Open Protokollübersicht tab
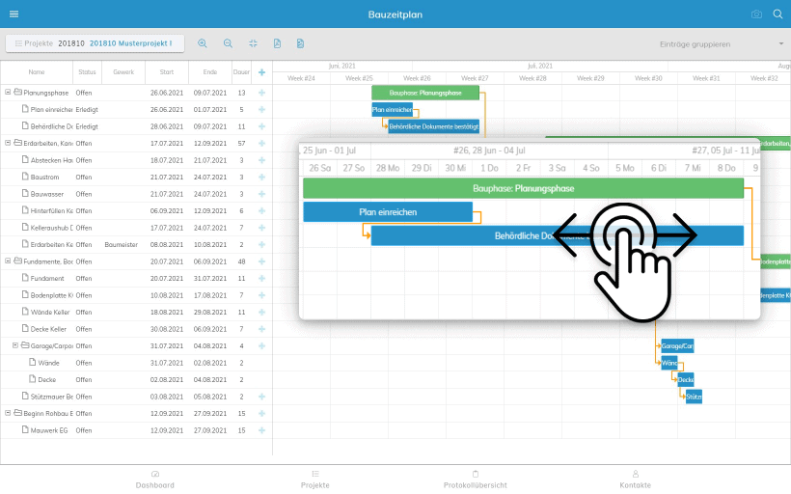The height and width of the screenshot is (494, 791). 476,480
